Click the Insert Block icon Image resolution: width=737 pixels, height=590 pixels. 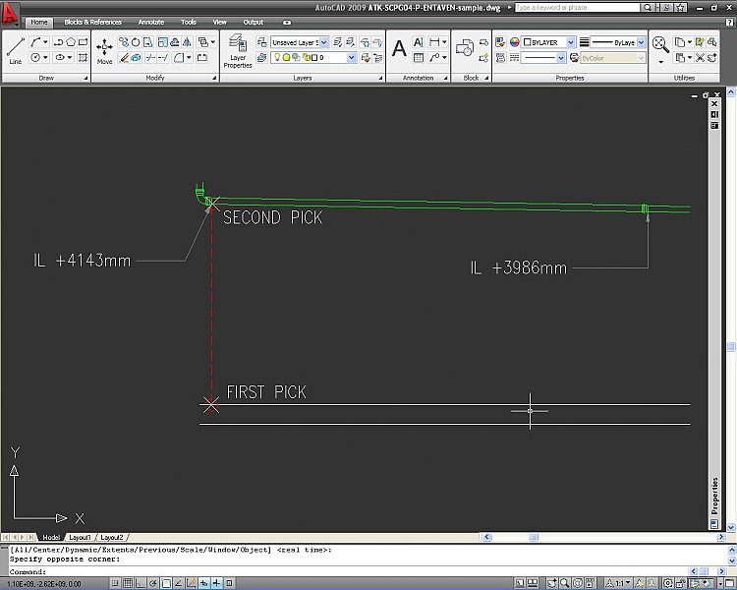466,48
